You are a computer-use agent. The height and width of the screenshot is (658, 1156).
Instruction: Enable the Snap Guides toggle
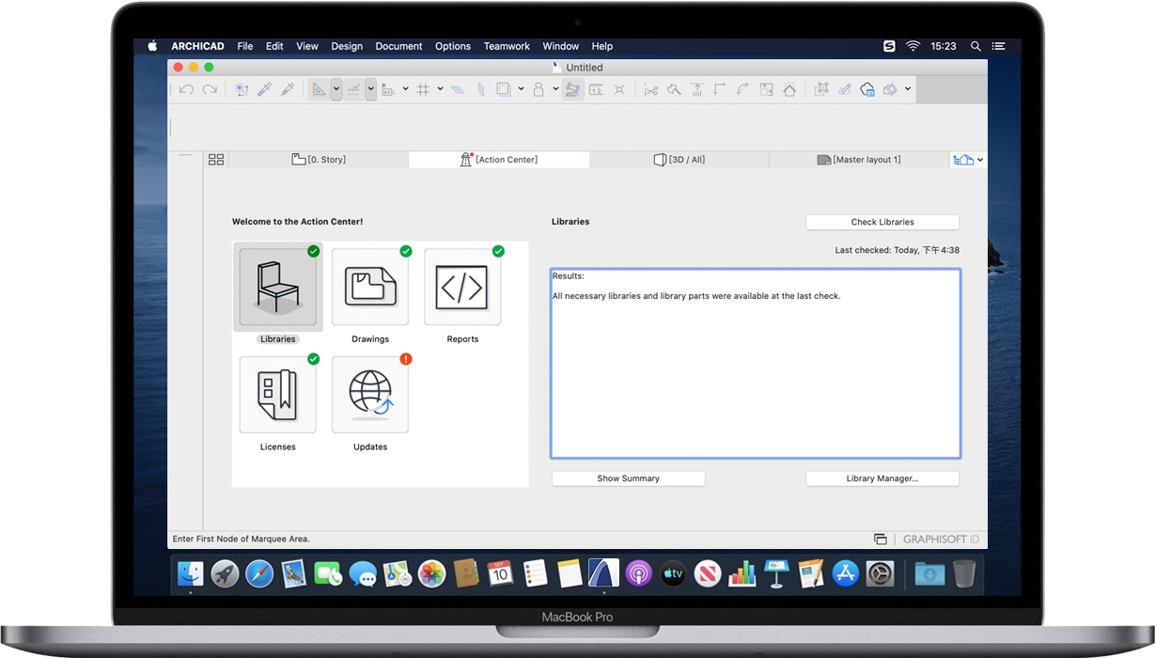click(x=355, y=88)
